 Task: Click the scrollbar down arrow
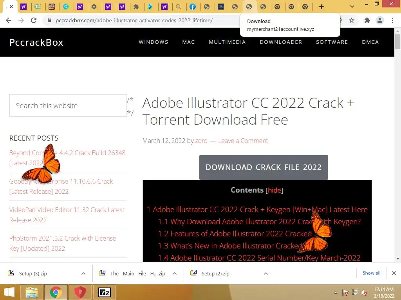(397, 259)
